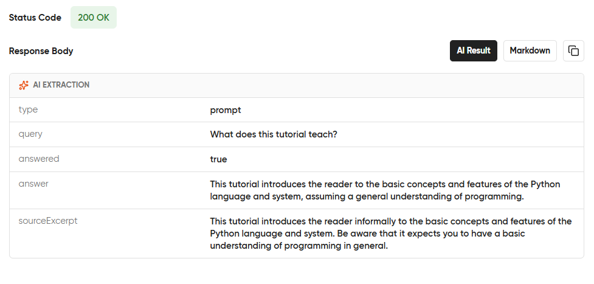Select the query field key
The height and width of the screenshot is (284, 594).
click(x=30, y=134)
